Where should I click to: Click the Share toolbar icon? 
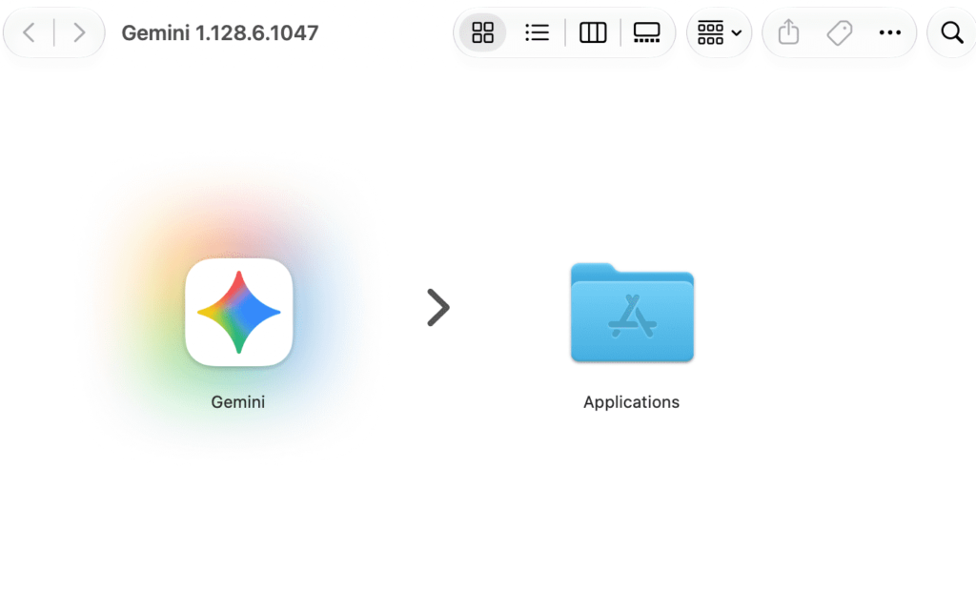click(788, 32)
